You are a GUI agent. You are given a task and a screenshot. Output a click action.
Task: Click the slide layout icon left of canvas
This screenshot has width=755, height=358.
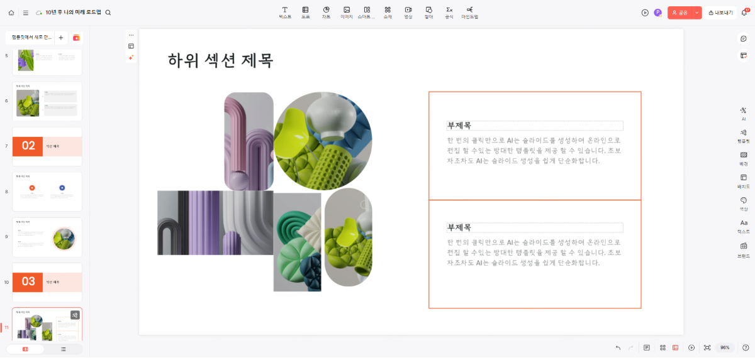131,46
